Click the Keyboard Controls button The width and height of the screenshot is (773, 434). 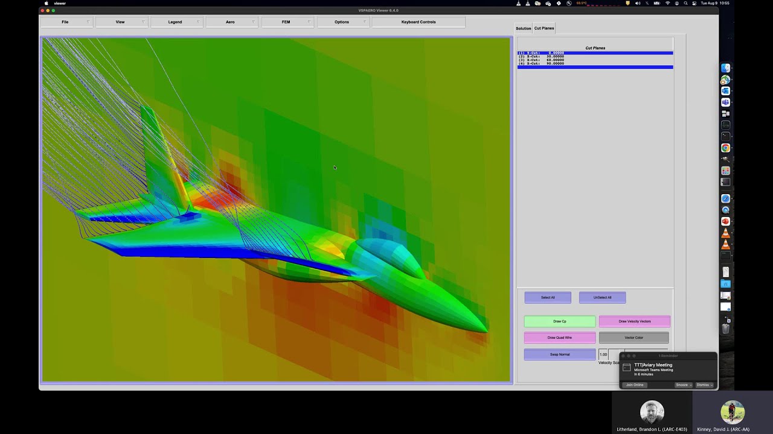pyautogui.click(x=419, y=22)
